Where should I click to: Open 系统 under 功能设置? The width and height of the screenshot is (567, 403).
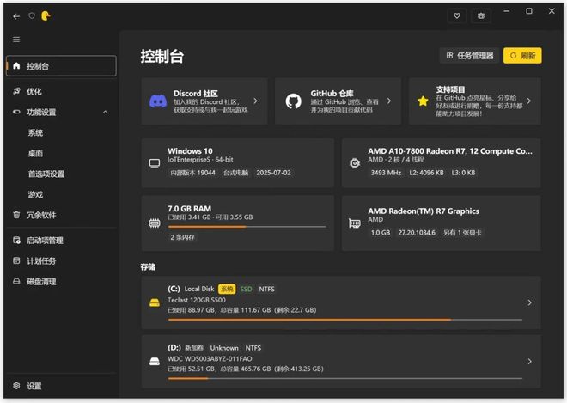pos(62,133)
